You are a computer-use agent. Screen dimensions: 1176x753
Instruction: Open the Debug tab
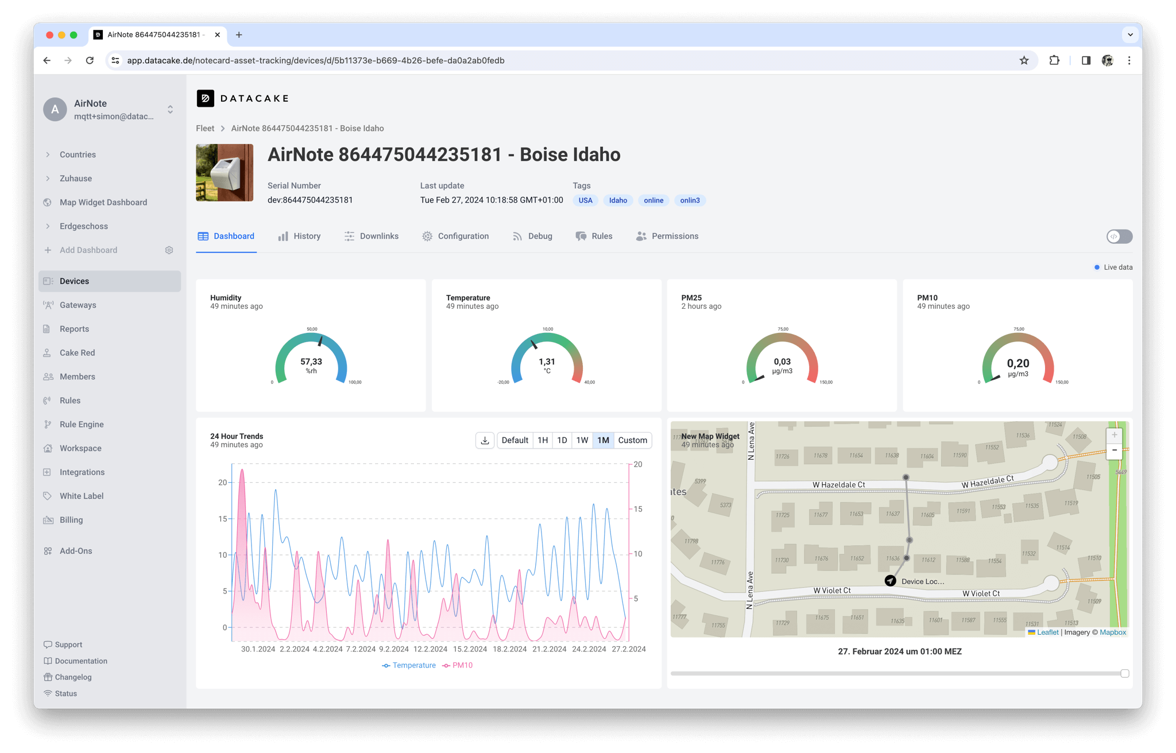pos(532,236)
